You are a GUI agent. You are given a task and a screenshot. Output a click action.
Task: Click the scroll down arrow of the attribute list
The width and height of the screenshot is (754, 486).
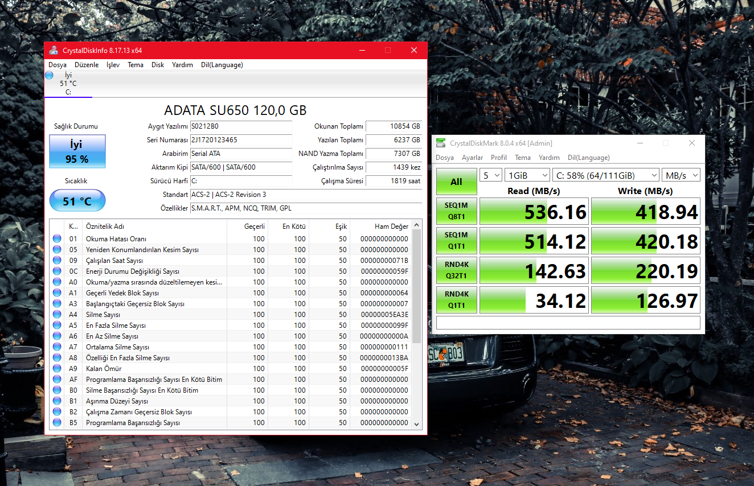417,424
